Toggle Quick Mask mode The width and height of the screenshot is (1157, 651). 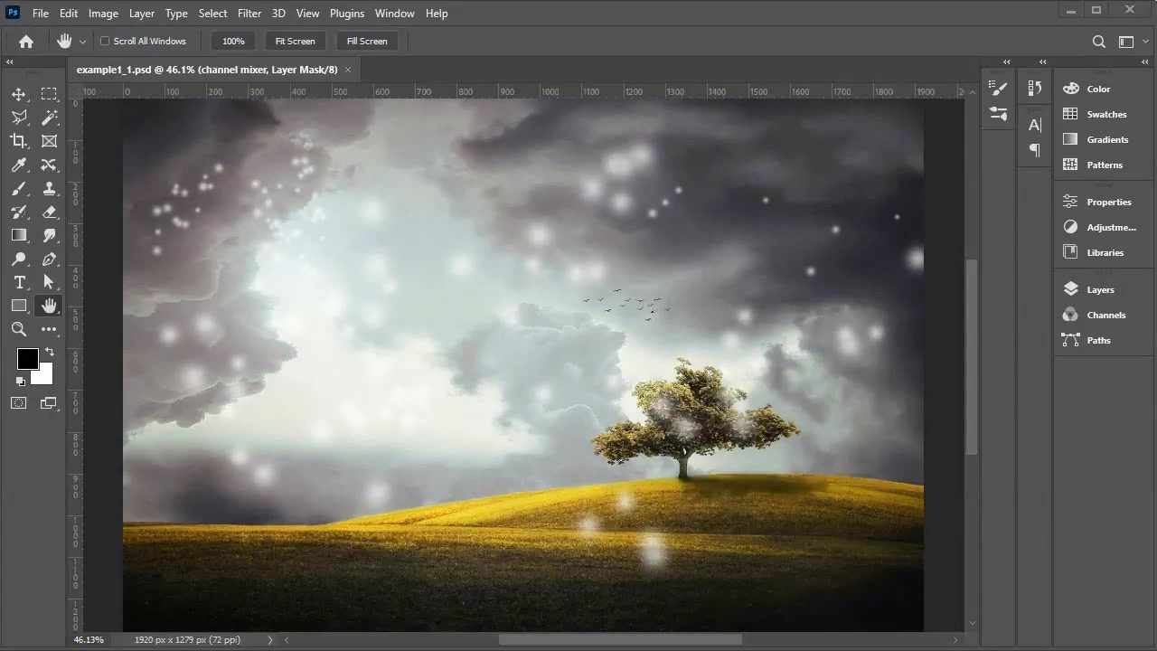[x=19, y=403]
